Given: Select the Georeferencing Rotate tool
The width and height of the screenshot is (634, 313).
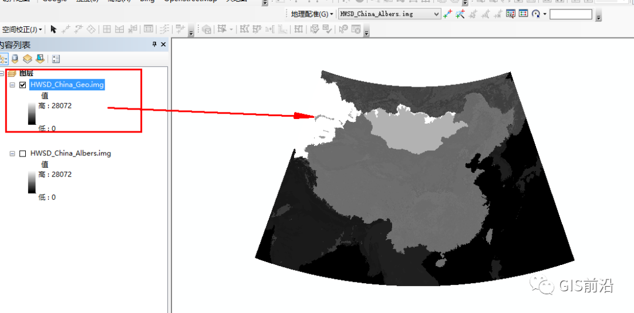Looking at the screenshot, I should 536,14.
